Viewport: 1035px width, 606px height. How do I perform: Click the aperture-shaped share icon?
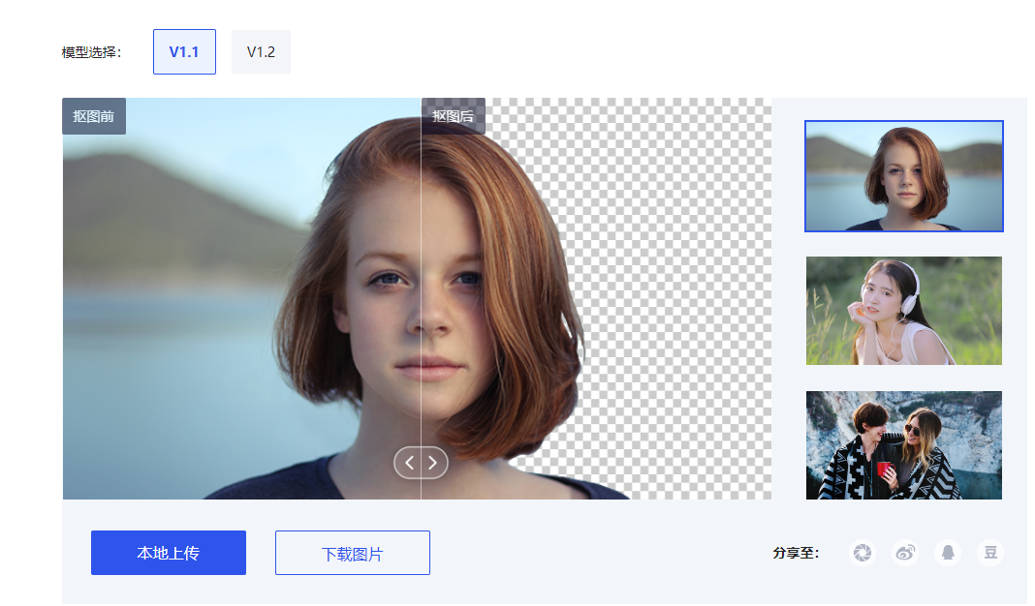coord(862,553)
